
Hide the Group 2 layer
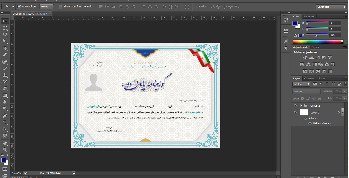click(295, 106)
